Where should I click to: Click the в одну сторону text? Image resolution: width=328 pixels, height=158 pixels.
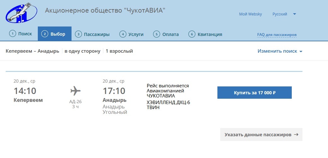point(83,51)
